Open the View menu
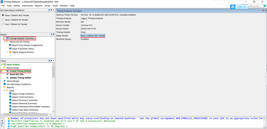The width and height of the screenshot is (267, 129). click(x=9, y=6)
